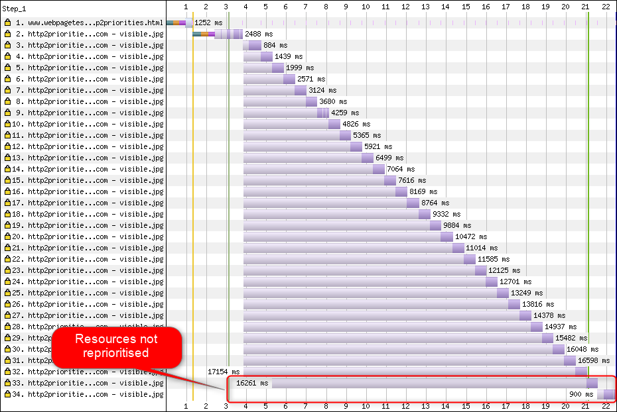This screenshot has width=617, height=412.
Task: Click the padlock icon for request 5
Action: point(7,68)
